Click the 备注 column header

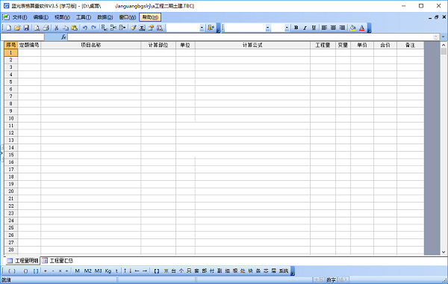[410, 45]
